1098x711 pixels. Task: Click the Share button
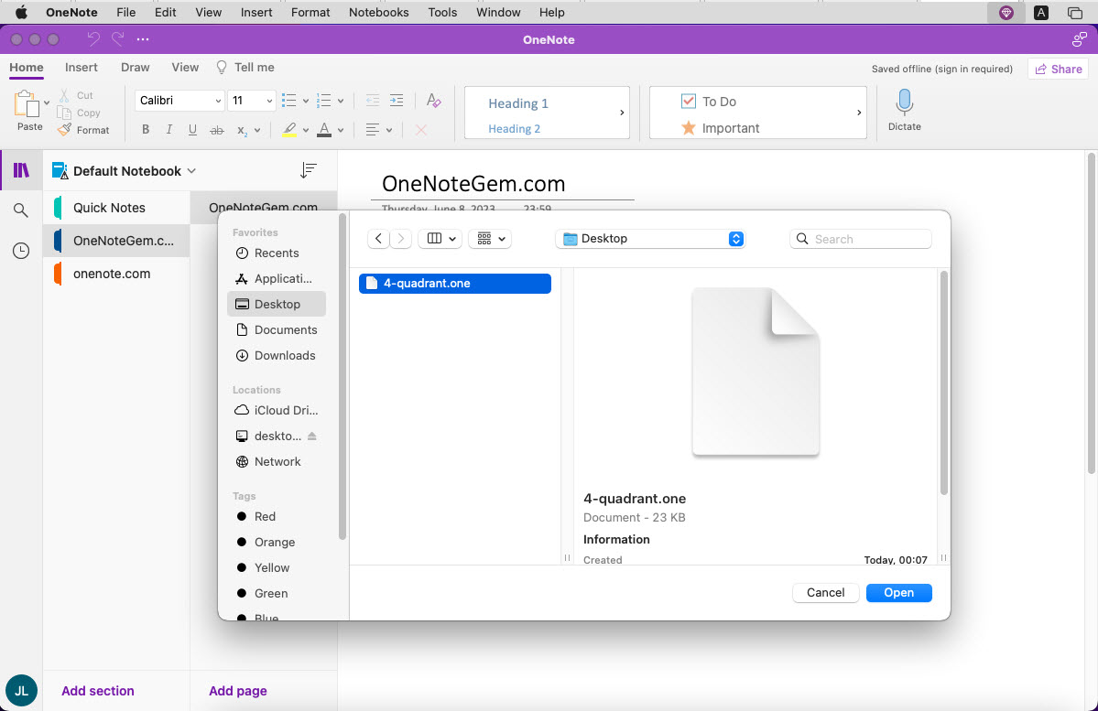click(x=1058, y=69)
